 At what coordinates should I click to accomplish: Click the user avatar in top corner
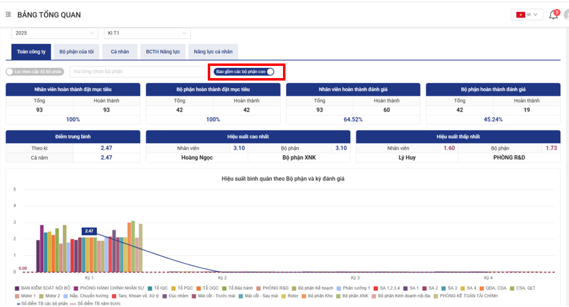pos(566,15)
